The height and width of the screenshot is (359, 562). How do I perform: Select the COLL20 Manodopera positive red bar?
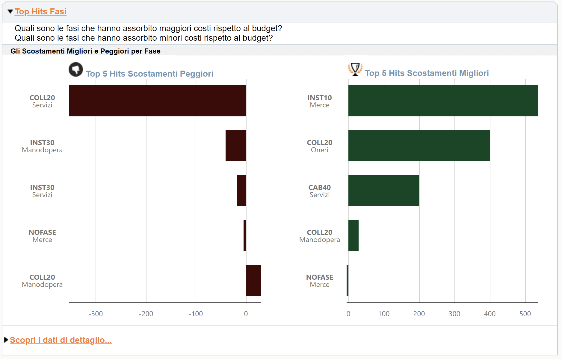pyautogui.click(x=253, y=280)
